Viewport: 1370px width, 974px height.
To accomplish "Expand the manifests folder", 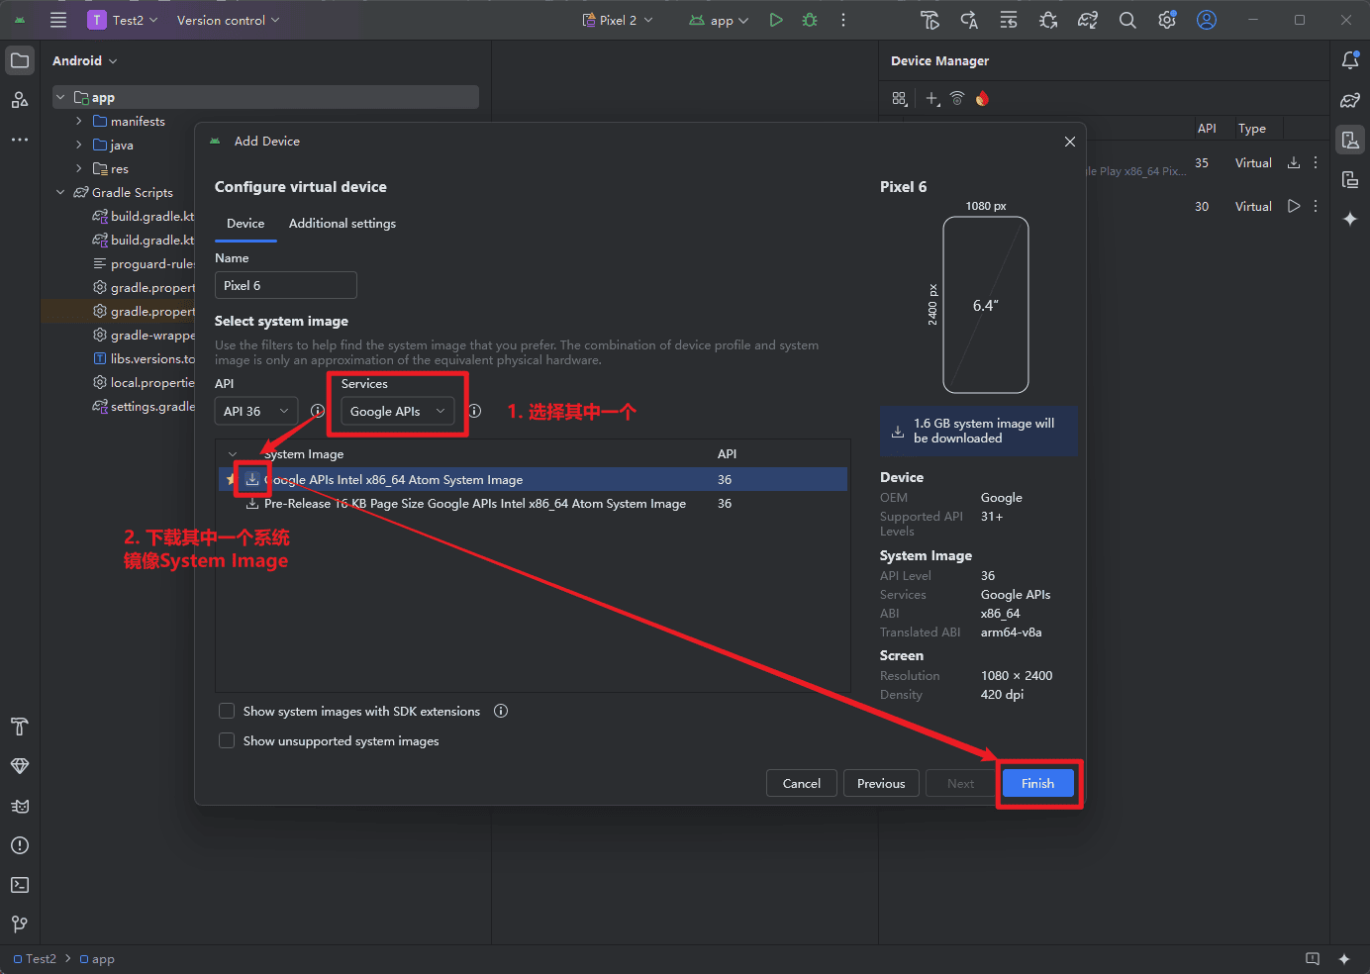I will tap(79, 121).
